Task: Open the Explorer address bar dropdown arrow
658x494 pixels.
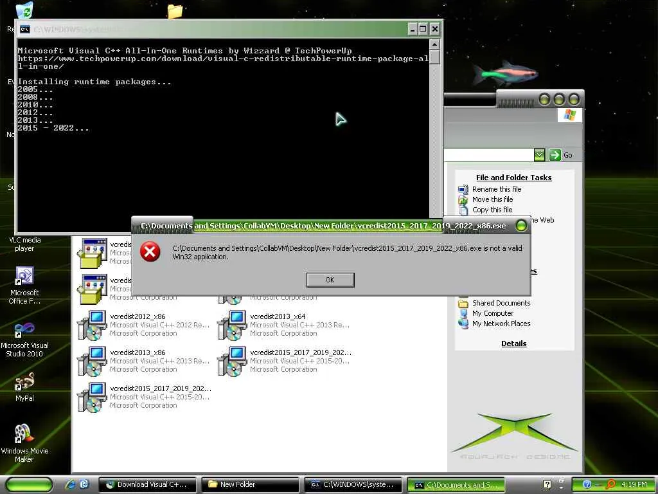Action: pyautogui.click(x=539, y=155)
